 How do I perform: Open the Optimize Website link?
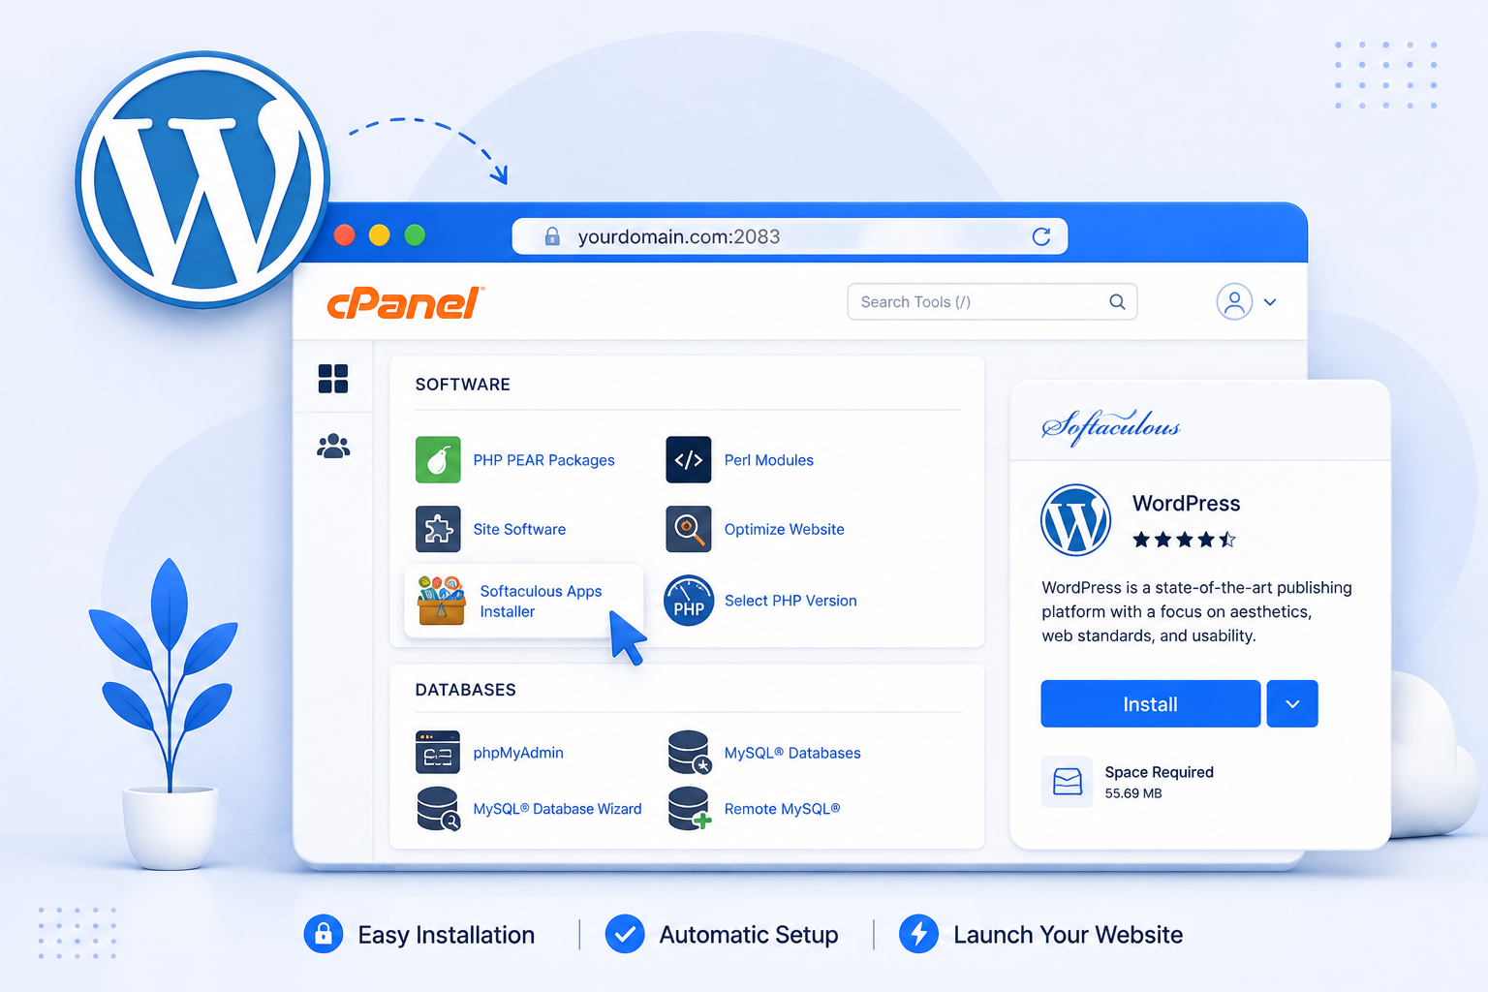(x=785, y=529)
